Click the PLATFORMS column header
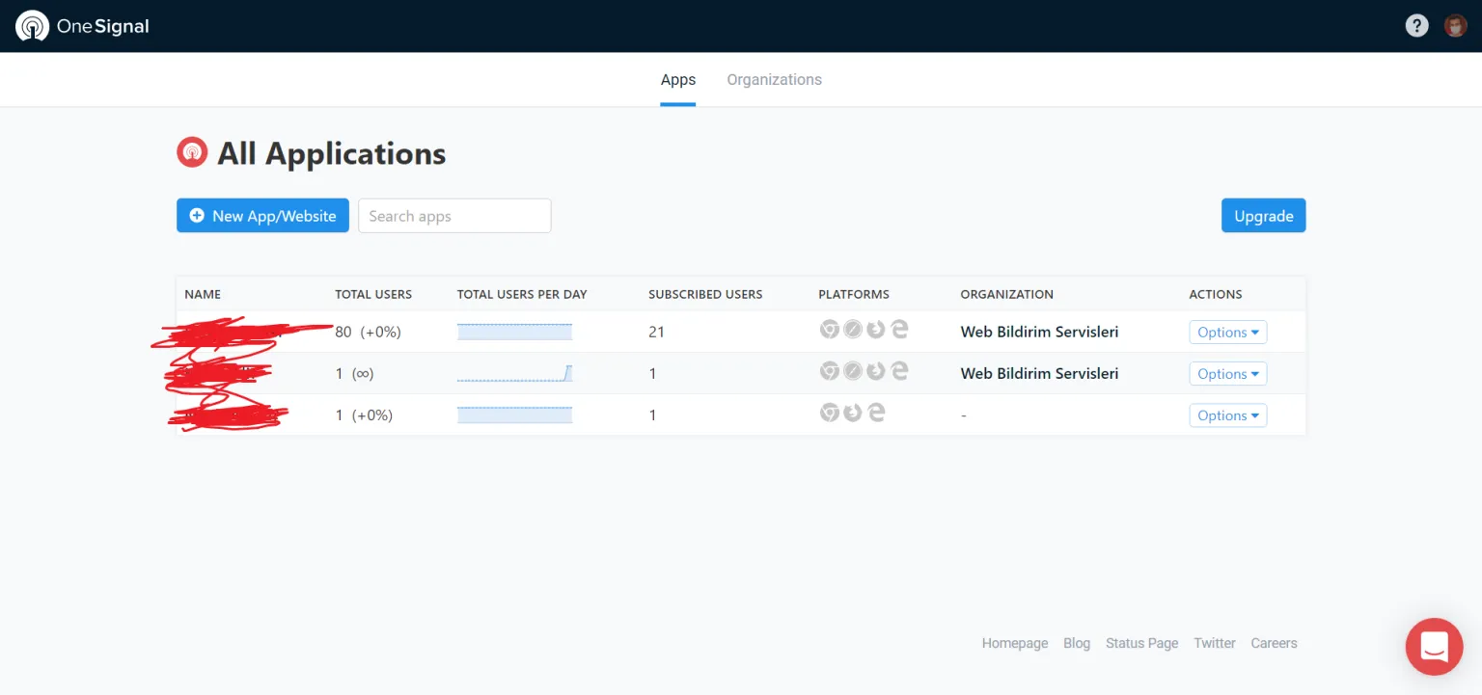The image size is (1482, 695). [x=854, y=294]
